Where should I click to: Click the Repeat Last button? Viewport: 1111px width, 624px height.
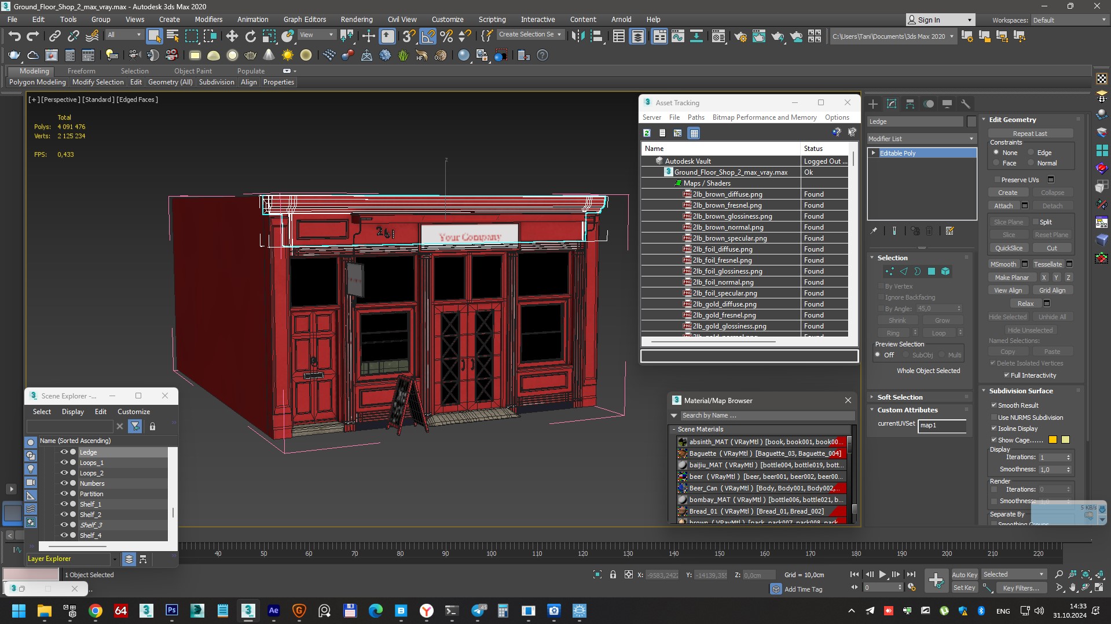1029,134
